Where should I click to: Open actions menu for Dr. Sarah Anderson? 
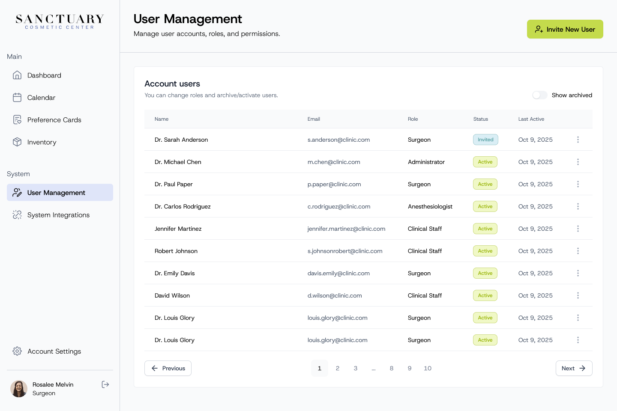pyautogui.click(x=578, y=140)
